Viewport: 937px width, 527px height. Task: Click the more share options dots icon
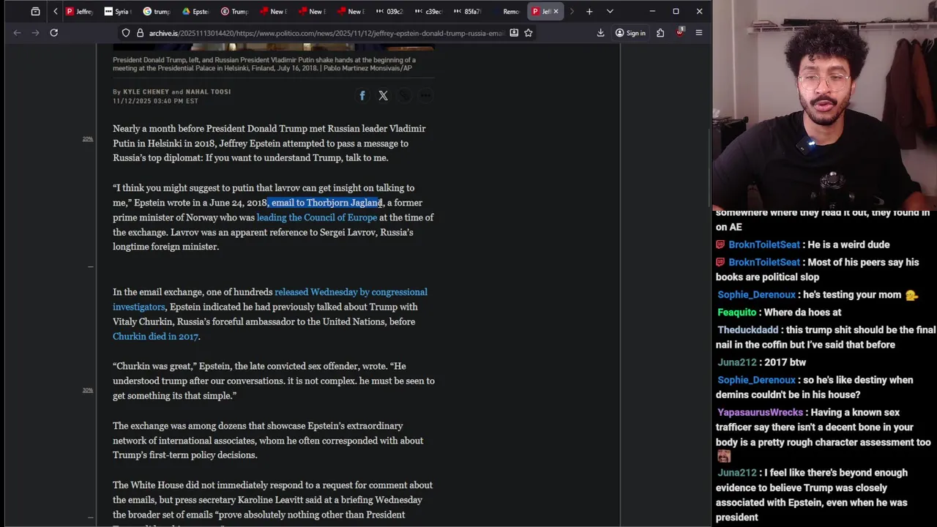425,96
